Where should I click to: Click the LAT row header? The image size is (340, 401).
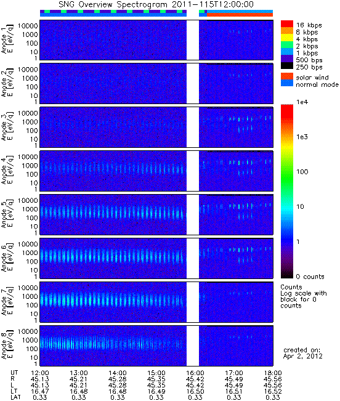pos(15,397)
